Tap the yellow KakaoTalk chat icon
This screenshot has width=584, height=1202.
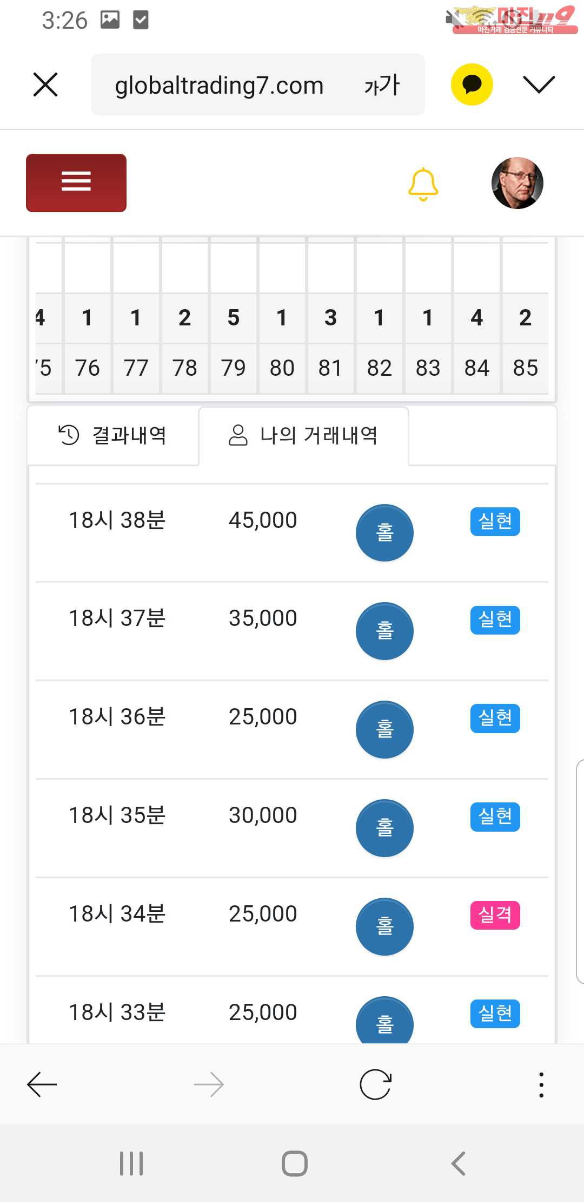click(x=472, y=84)
